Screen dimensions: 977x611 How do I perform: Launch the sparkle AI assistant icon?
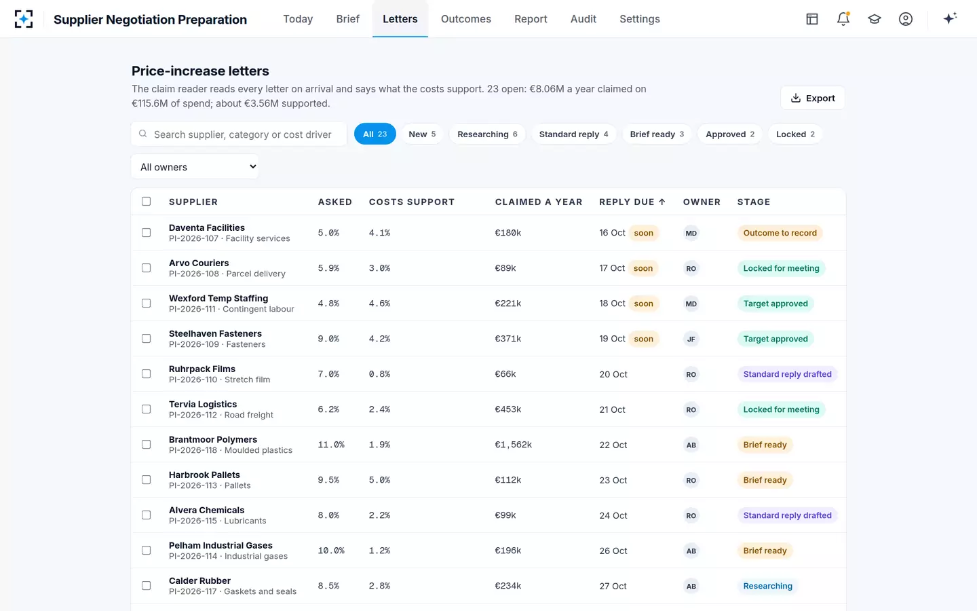point(950,18)
